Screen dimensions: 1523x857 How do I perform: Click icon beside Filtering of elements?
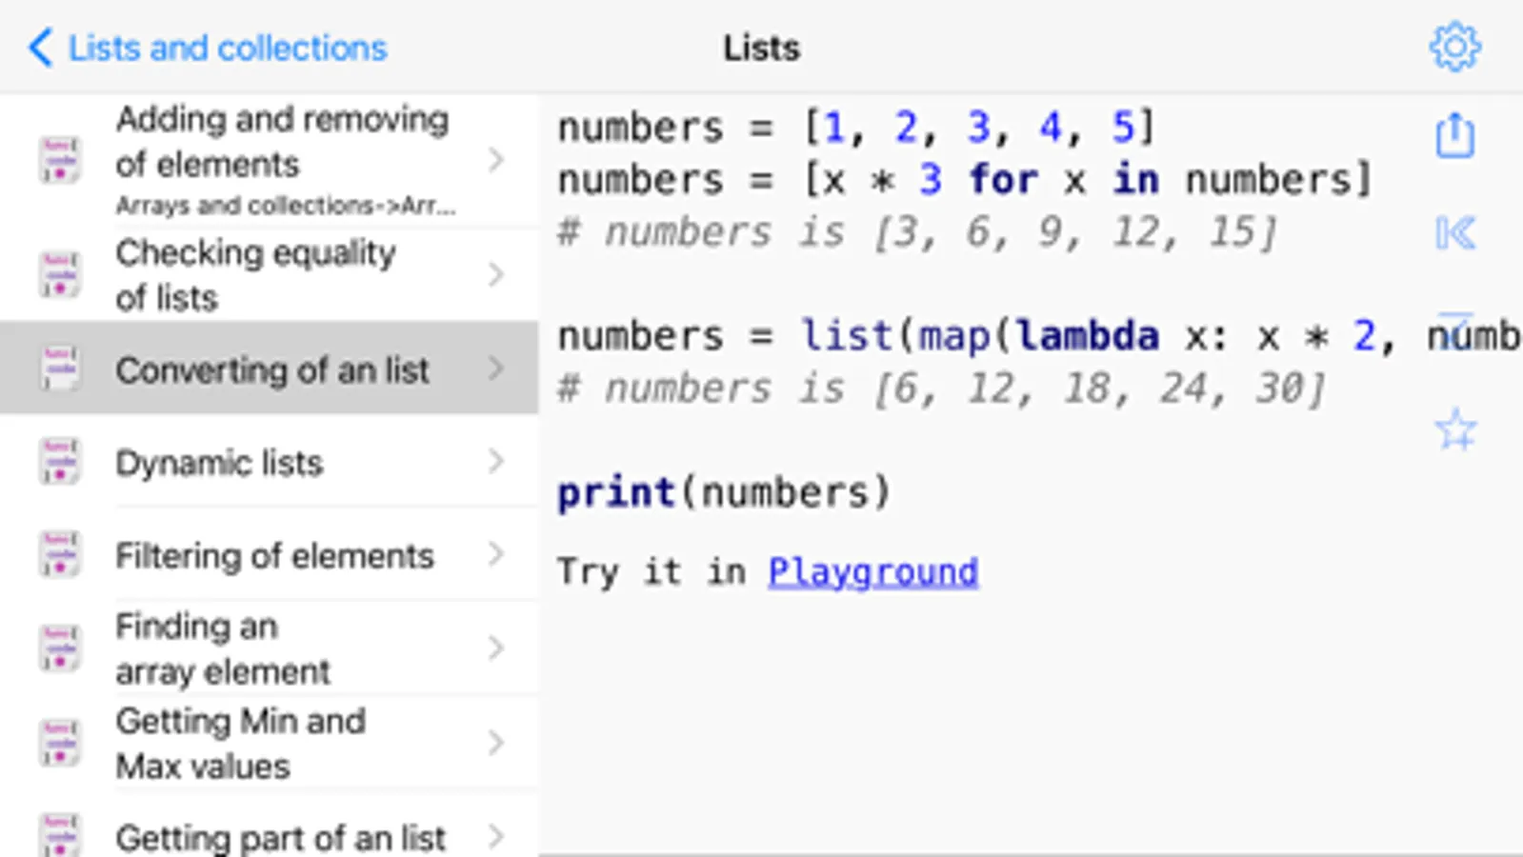pyautogui.click(x=59, y=555)
